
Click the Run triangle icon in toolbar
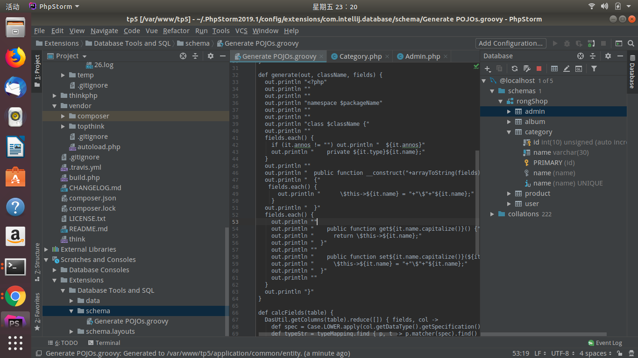(x=555, y=43)
